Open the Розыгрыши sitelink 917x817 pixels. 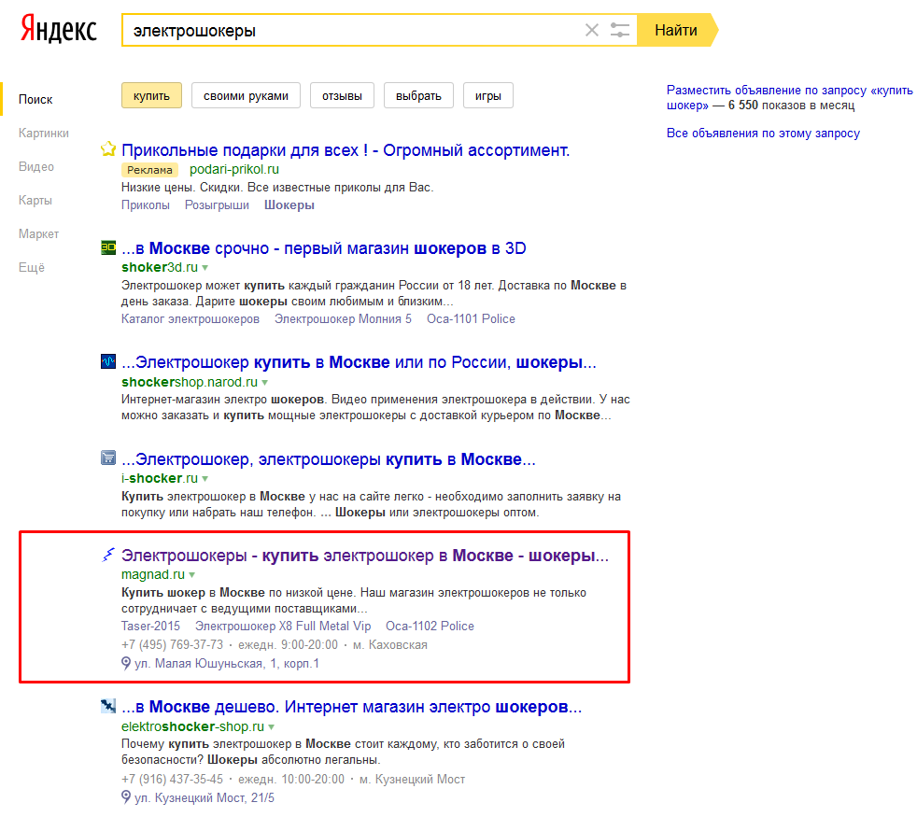click(x=217, y=205)
